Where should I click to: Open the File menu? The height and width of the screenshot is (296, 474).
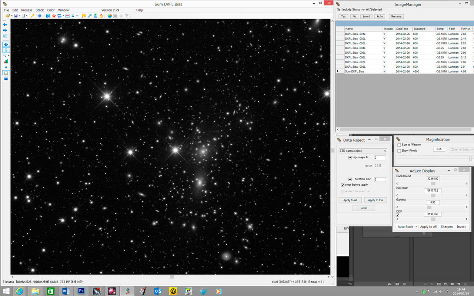6,10
